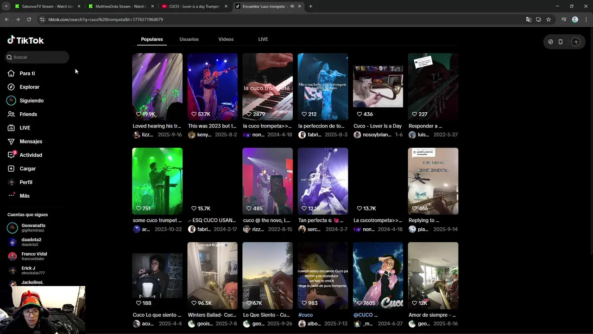The width and height of the screenshot is (593, 334).
Task: Open the 'Tan perfecta' video thumbnail
Action: (x=322, y=181)
